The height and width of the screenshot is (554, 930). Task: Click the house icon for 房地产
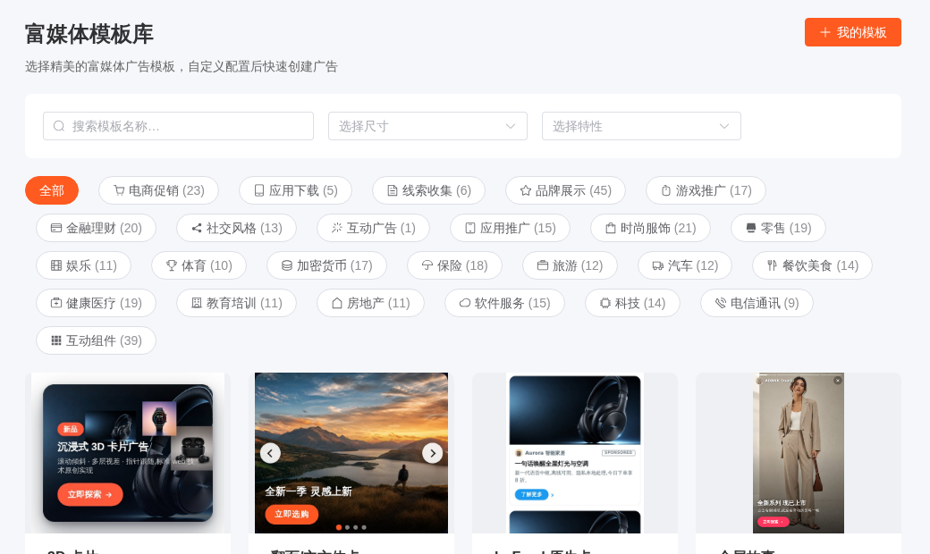337,304
